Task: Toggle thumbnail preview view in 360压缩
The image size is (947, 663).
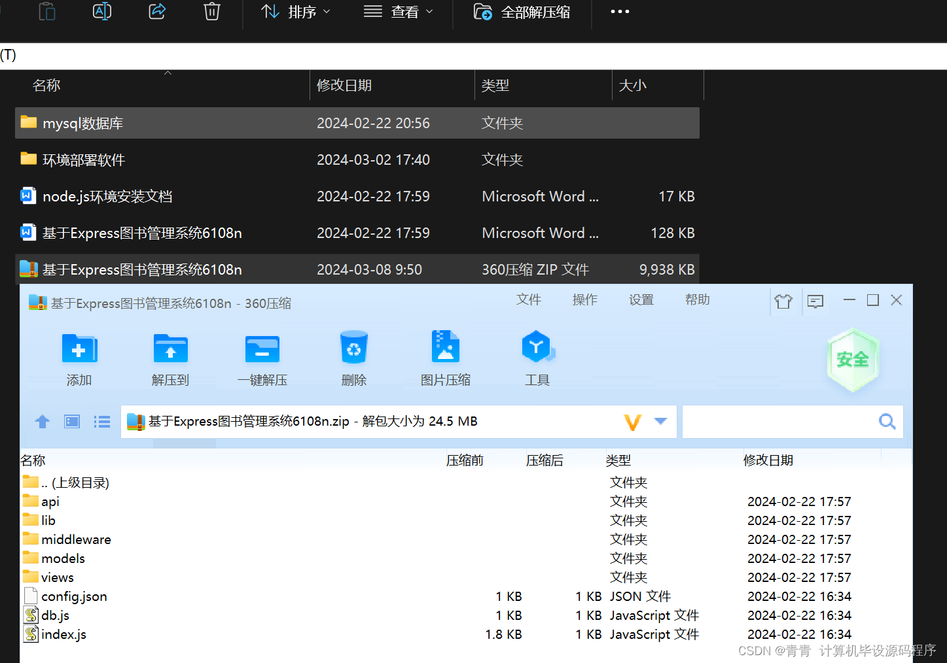Action: point(71,421)
